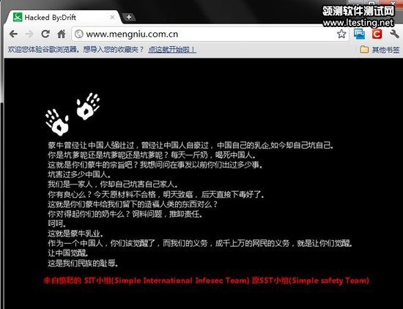
Task: Click the text 这就是蒙牛乳业
Action: click(x=75, y=234)
